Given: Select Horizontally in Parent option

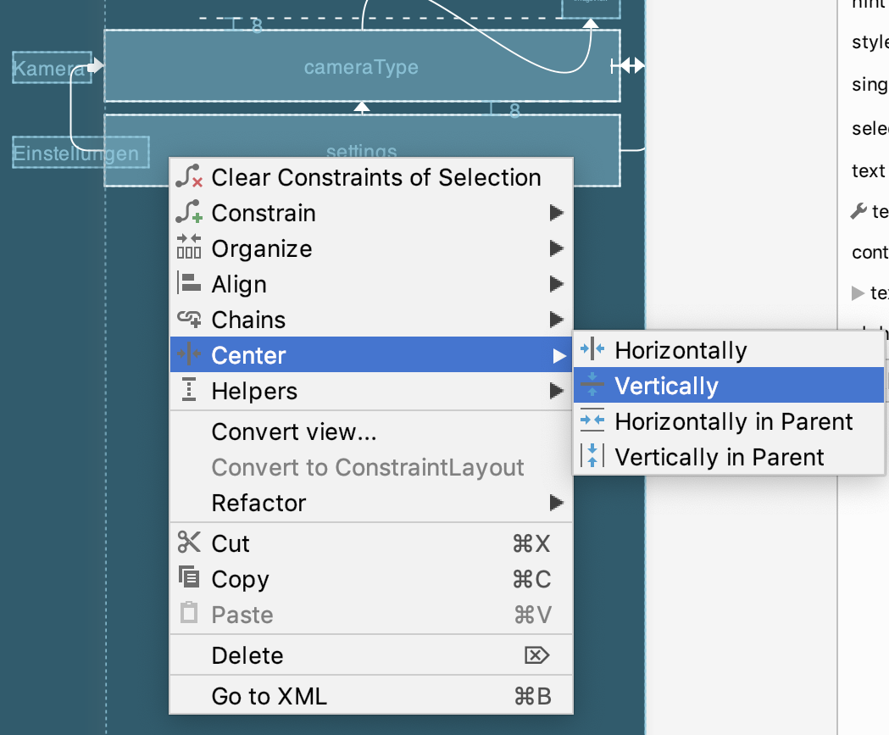Looking at the screenshot, I should coord(733,421).
